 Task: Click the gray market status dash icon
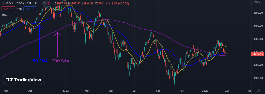coord(44,3)
